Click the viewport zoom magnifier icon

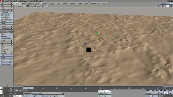coord(168,6)
